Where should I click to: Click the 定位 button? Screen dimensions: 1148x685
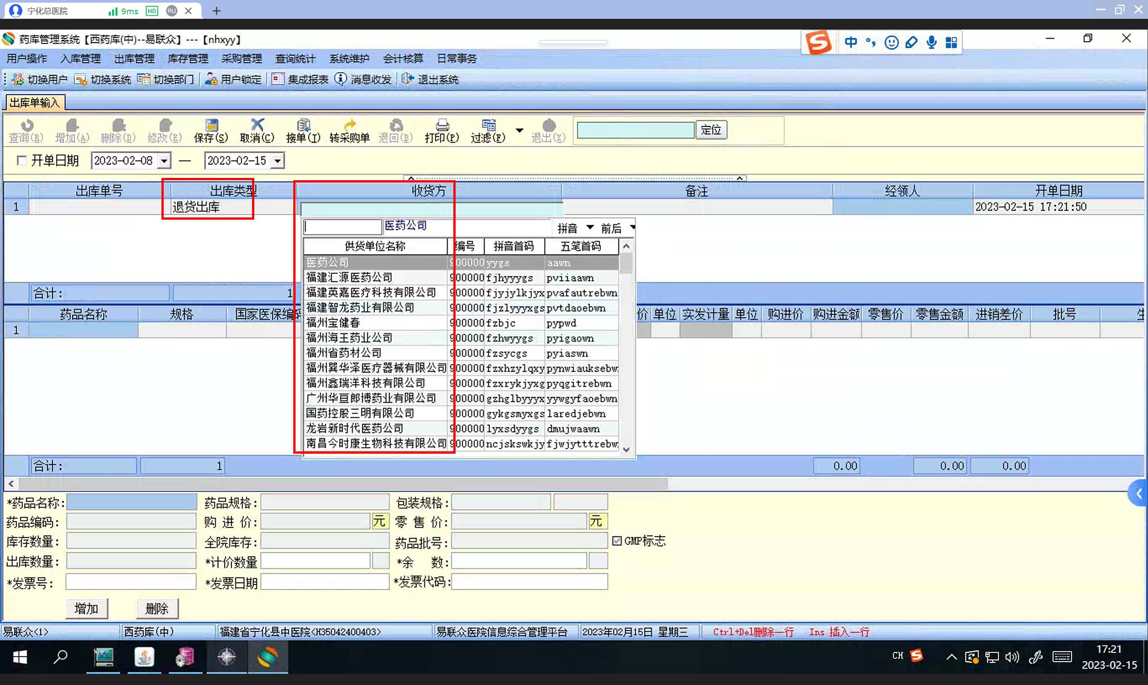(711, 130)
